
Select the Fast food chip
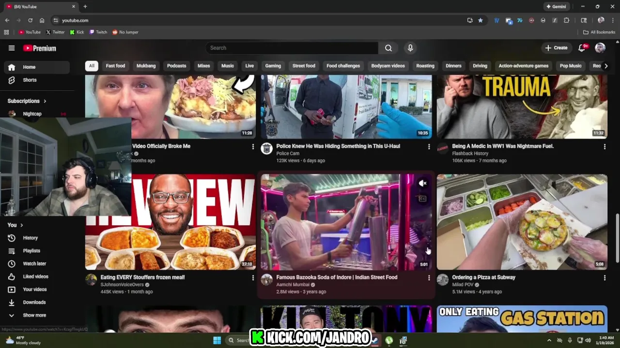115,66
